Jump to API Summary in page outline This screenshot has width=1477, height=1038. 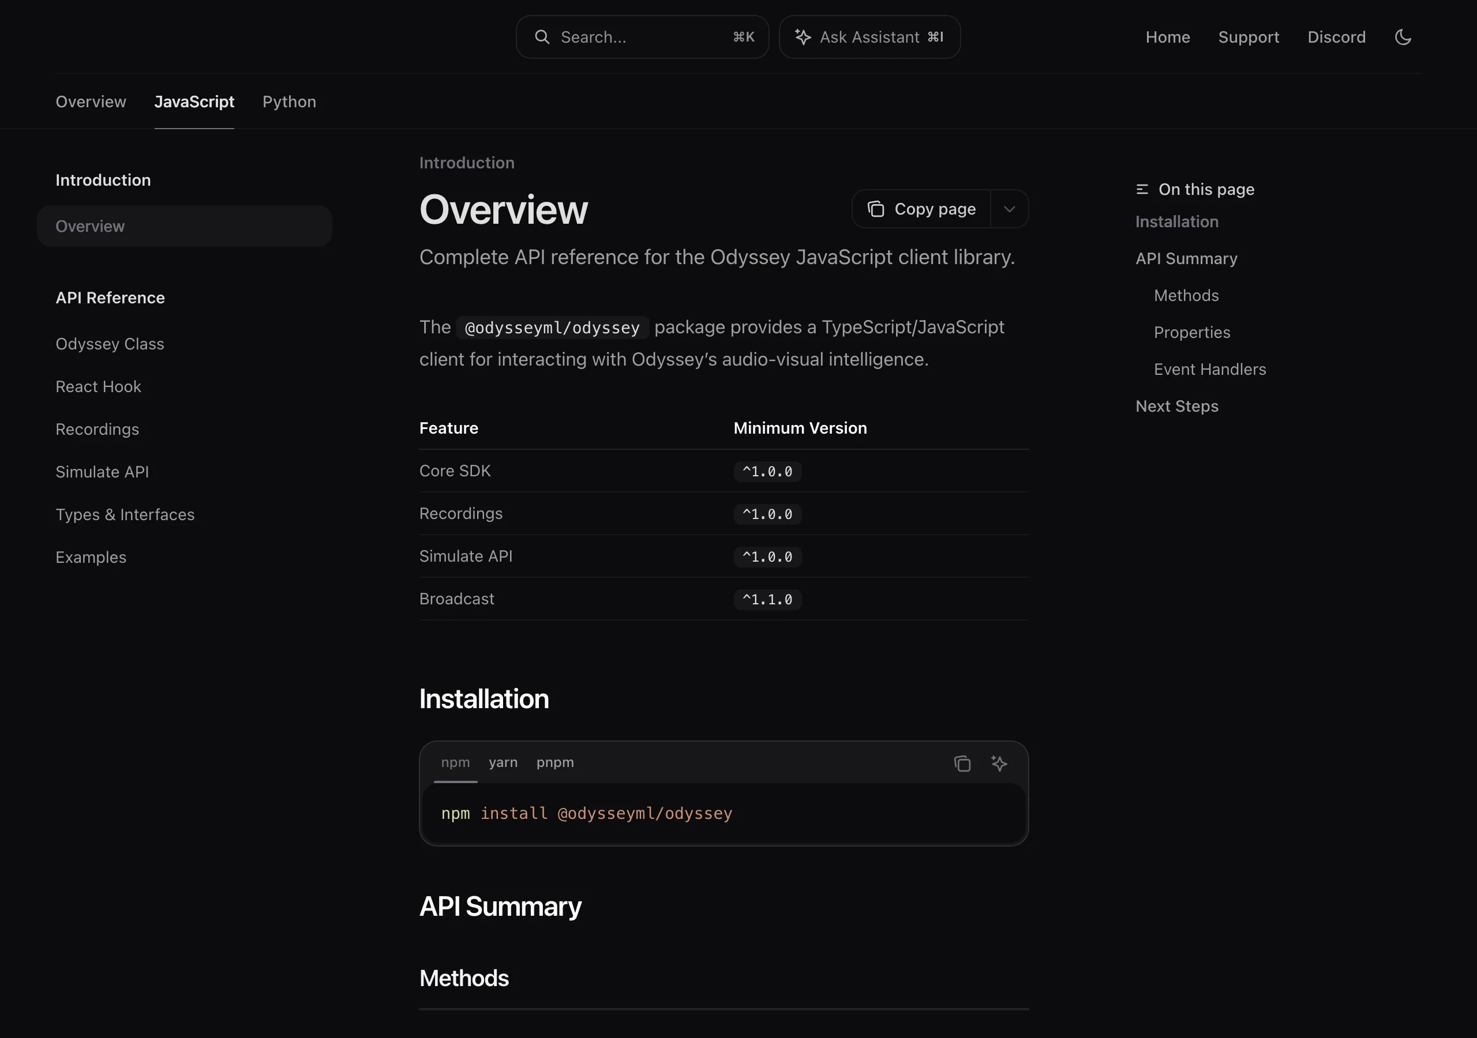pyautogui.click(x=1186, y=258)
